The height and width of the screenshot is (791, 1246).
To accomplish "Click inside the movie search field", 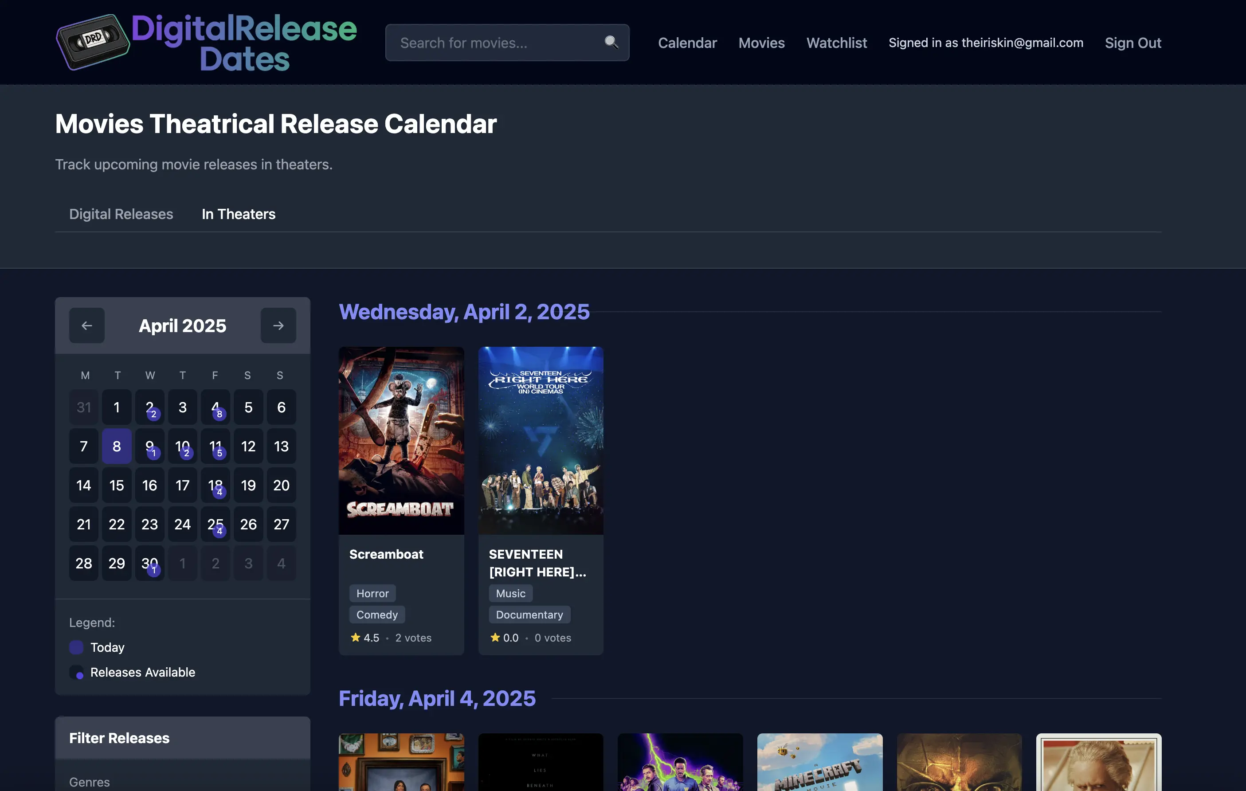I will tap(497, 43).
